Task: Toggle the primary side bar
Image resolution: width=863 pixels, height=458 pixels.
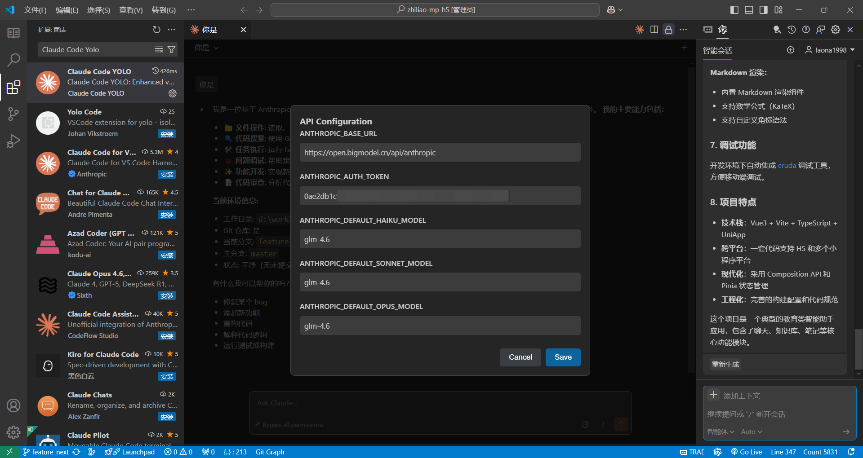Action: [734, 10]
